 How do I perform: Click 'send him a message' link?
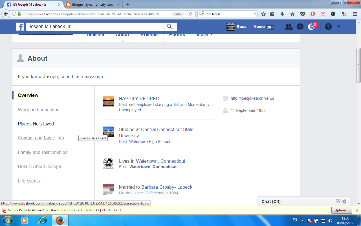pyautogui.click(x=82, y=77)
